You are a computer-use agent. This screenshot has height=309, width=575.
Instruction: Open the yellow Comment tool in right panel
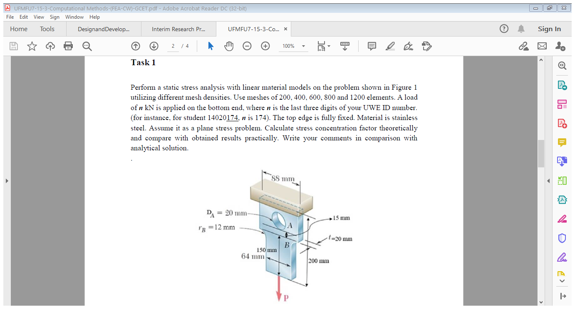562,142
